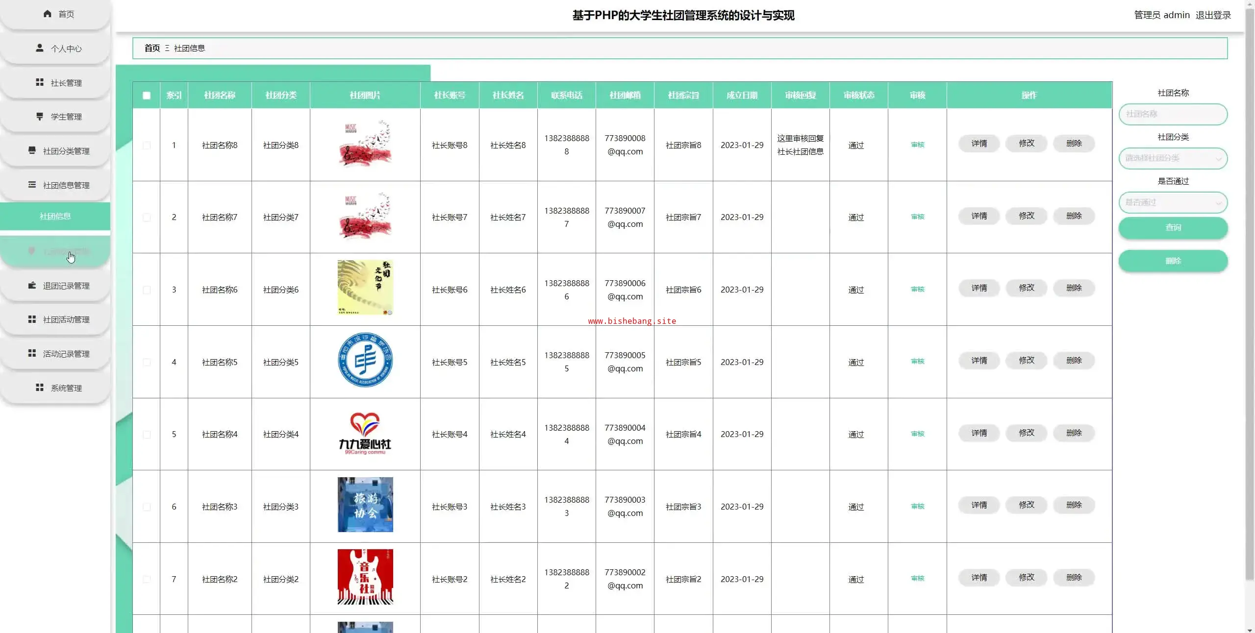Click the home icon in sidebar
The height and width of the screenshot is (633, 1255).
pos(48,14)
